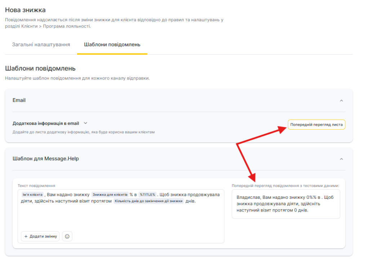Switch to the 'Загальні налаштування' tab
369x269 pixels.
41,45
